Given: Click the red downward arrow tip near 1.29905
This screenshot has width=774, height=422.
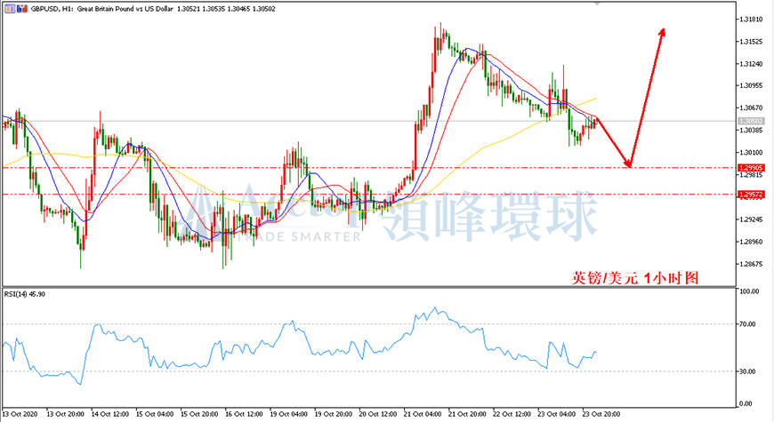Looking at the screenshot, I should [629, 164].
